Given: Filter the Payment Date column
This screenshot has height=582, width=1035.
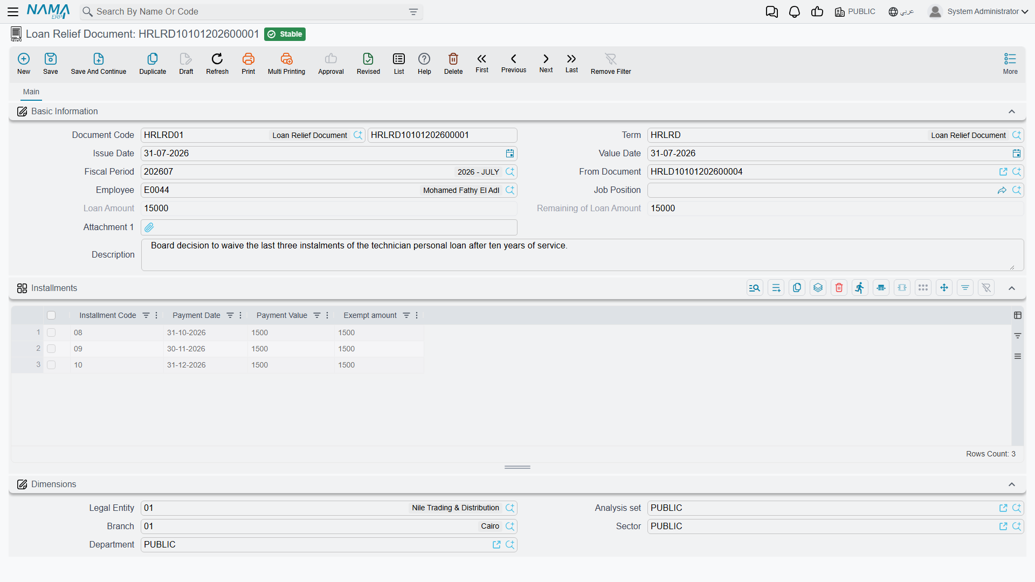Looking at the screenshot, I should [x=230, y=315].
